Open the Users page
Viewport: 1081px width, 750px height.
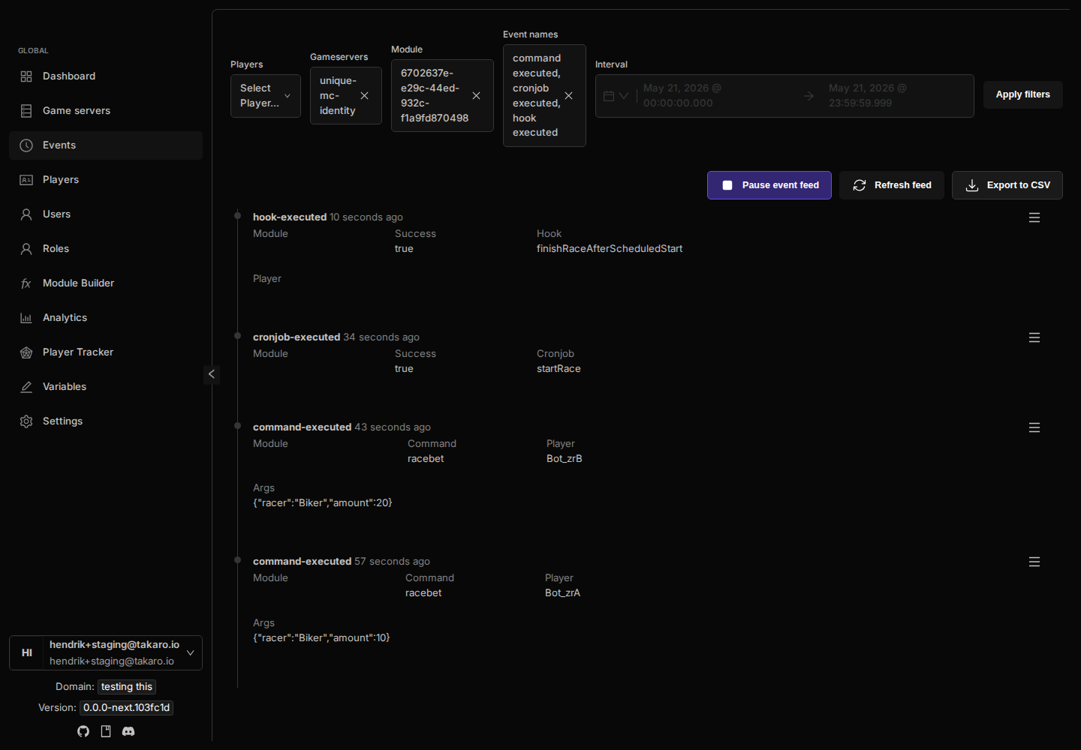click(106, 214)
